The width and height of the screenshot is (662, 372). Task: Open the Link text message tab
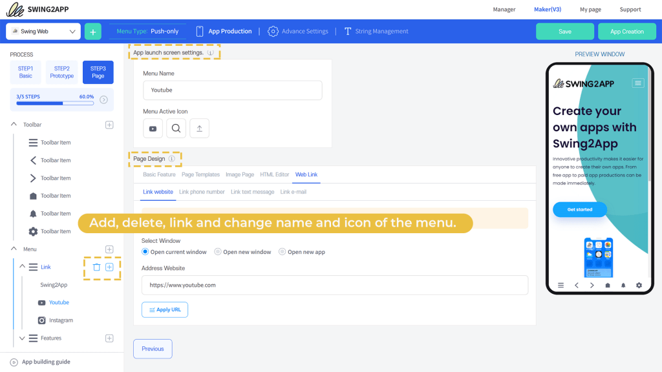tap(253, 192)
